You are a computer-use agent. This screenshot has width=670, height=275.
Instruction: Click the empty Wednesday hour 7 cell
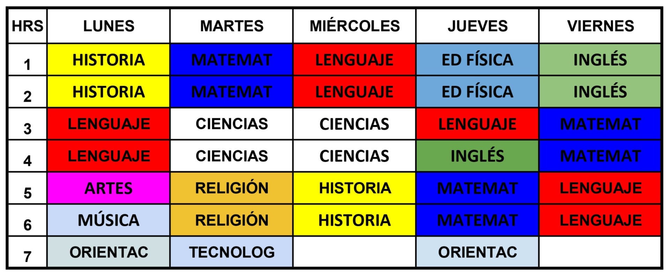coord(355,252)
